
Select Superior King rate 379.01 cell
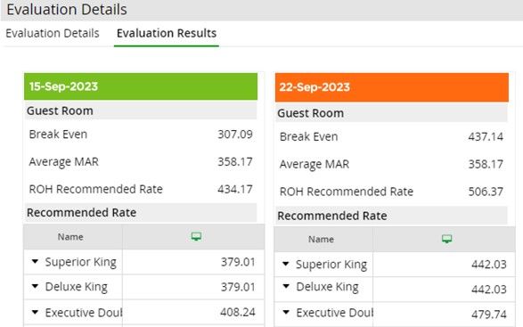(193, 262)
